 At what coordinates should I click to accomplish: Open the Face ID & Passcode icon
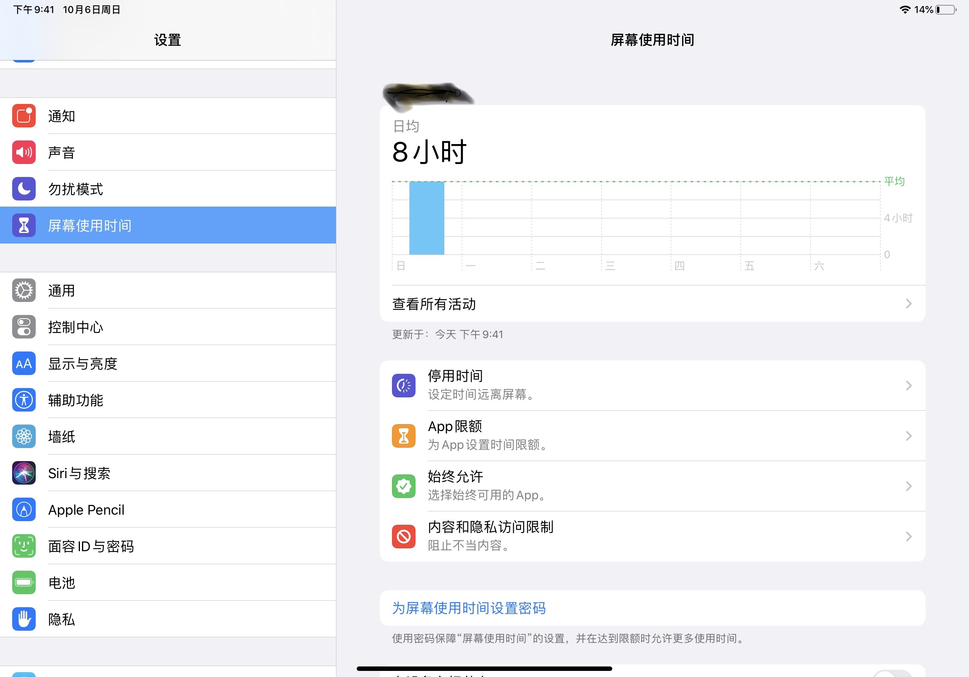(24, 546)
